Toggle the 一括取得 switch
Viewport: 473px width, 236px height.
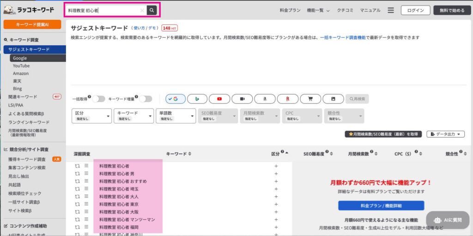[98, 99]
